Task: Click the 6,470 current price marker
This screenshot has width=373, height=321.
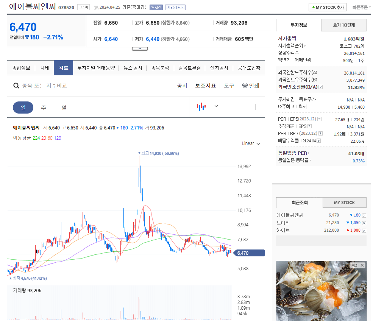Action: coord(248,253)
